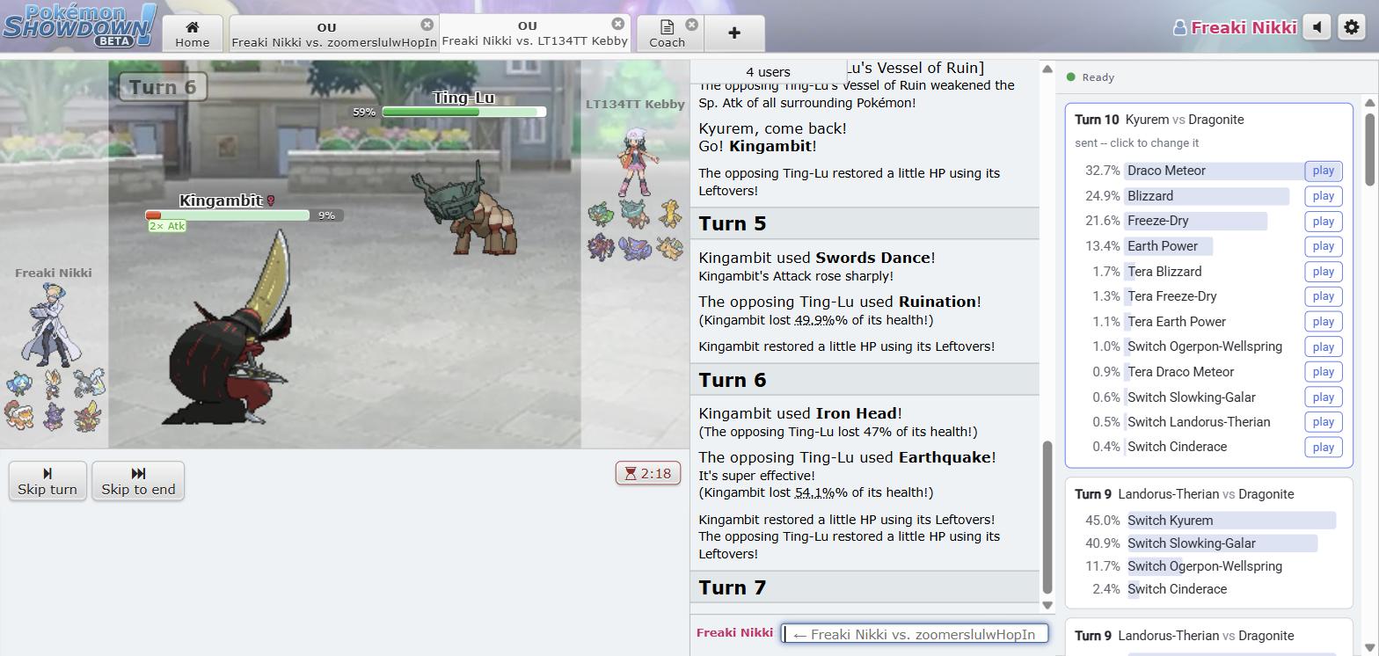Close the LT134TT Kebby battle tab
The height and width of the screenshot is (656, 1379).
[x=618, y=24]
